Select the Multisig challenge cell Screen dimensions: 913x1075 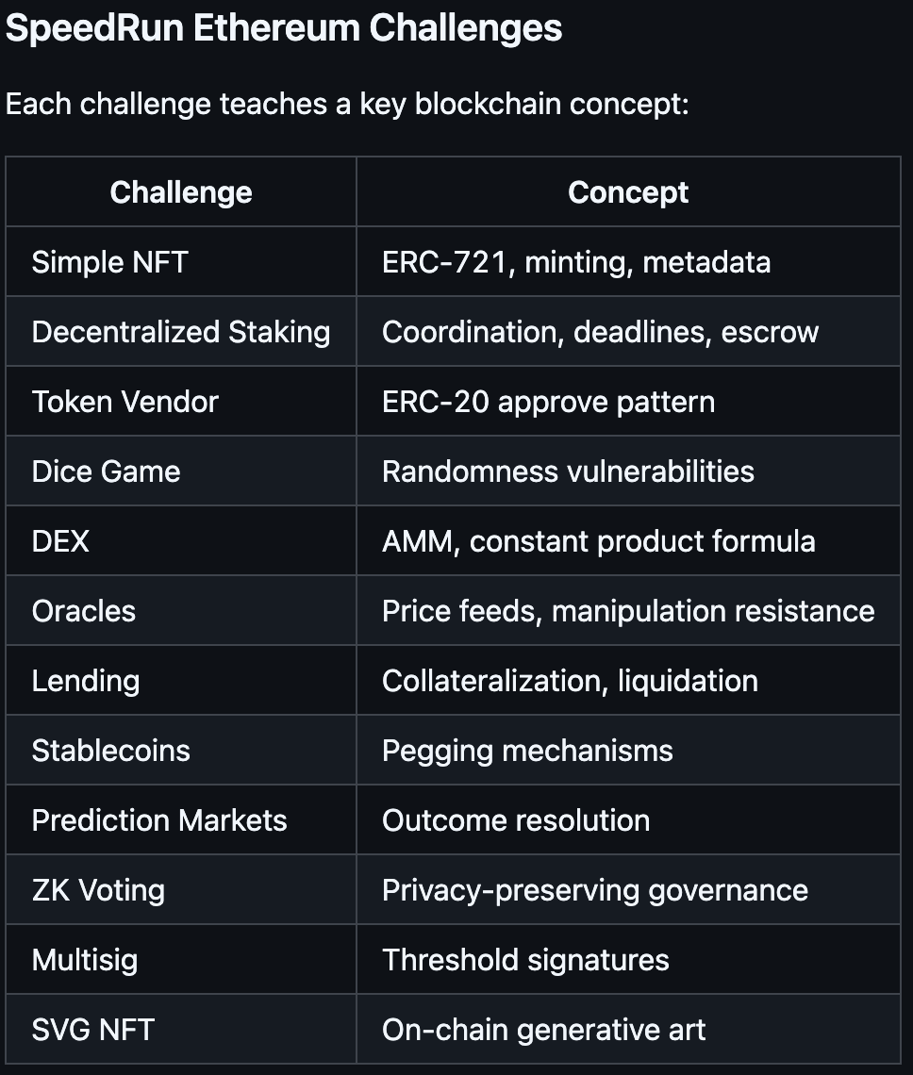coord(181,960)
